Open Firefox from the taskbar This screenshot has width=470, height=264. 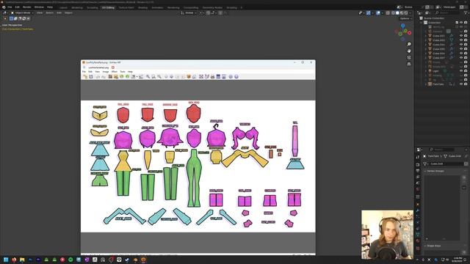click(14, 260)
